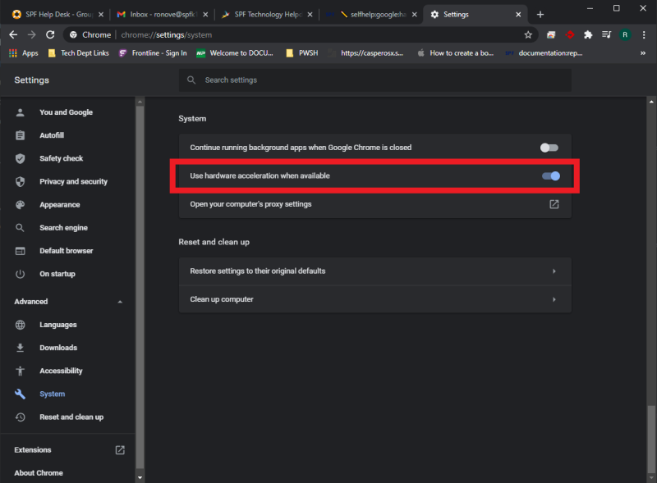Click the reload page icon
Screen dimensions: 657x483
pyautogui.click(x=50, y=35)
